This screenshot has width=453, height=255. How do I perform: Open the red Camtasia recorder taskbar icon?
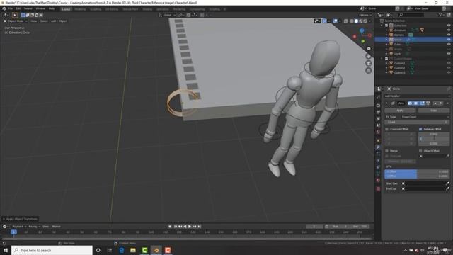coord(168,250)
